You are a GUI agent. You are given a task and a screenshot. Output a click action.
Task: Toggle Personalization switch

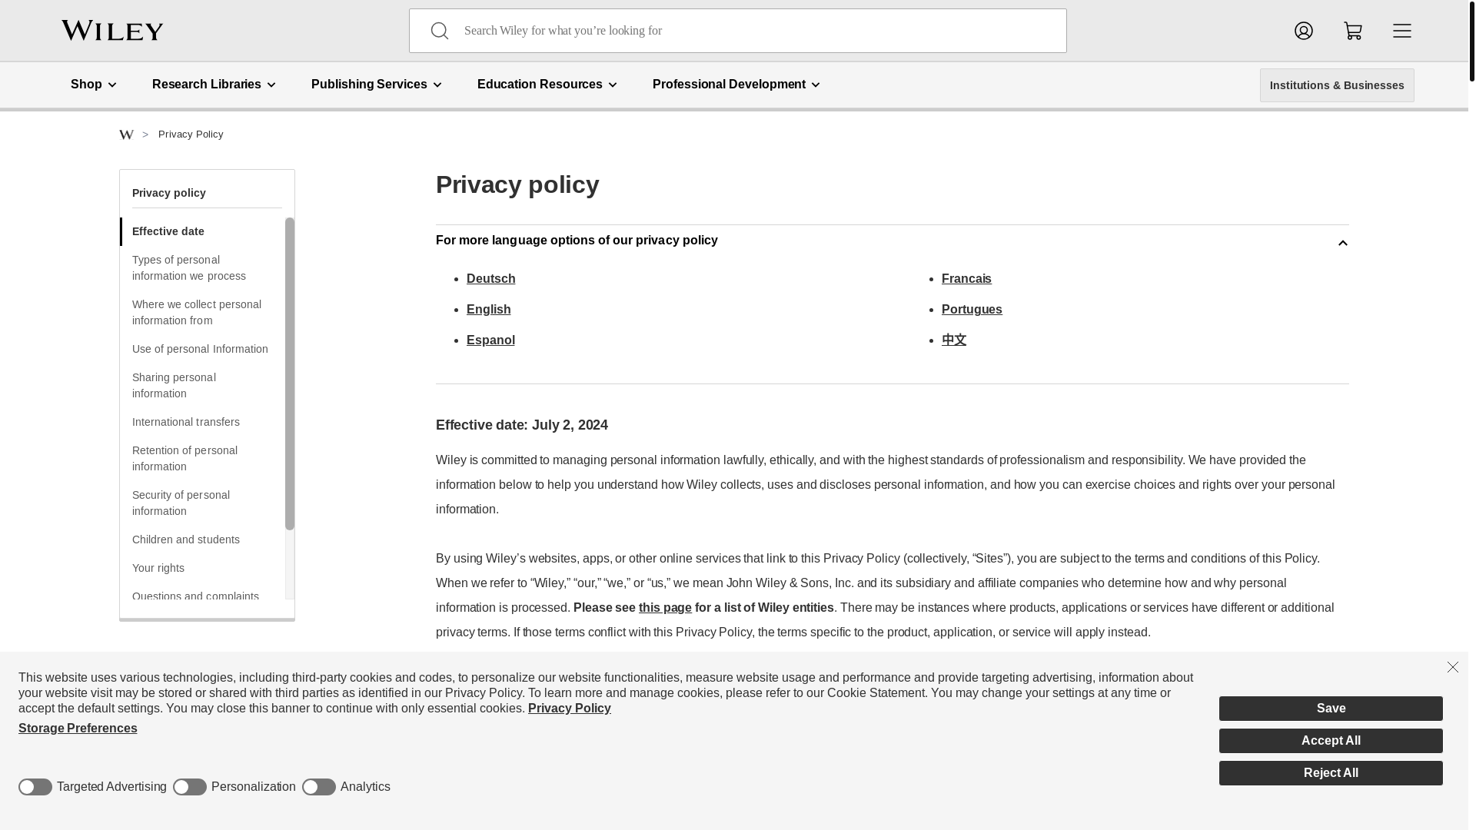pos(190,787)
